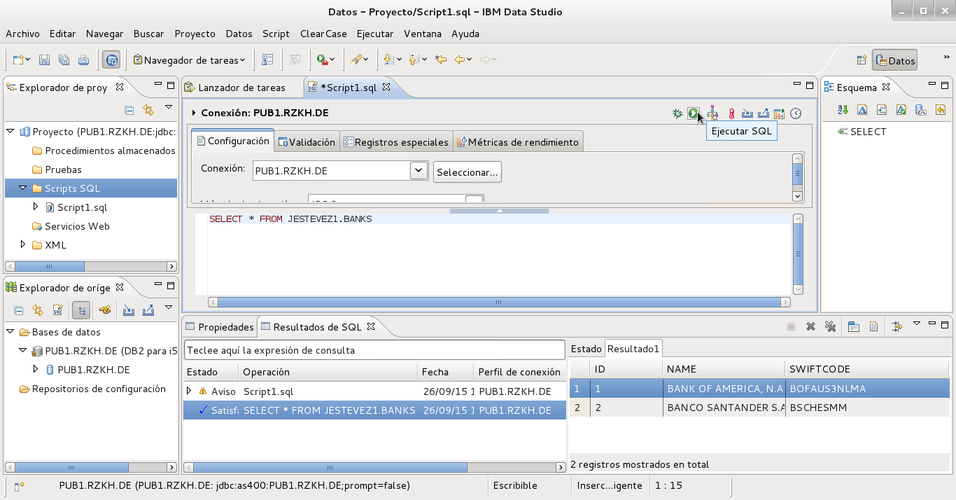Open the Métricas de rendimiento tab
956x500 pixels.
pyautogui.click(x=518, y=142)
